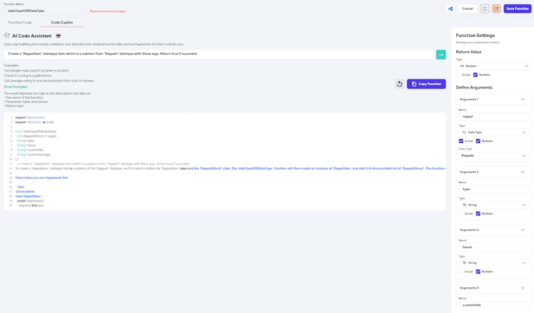Click the Save Function button
534x313 pixels.
click(x=517, y=9)
